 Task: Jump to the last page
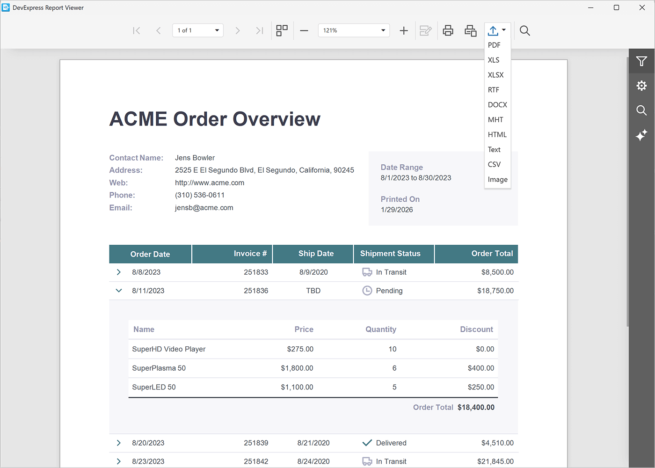(x=260, y=30)
